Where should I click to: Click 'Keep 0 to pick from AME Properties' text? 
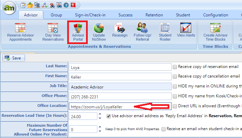[132, 129]
